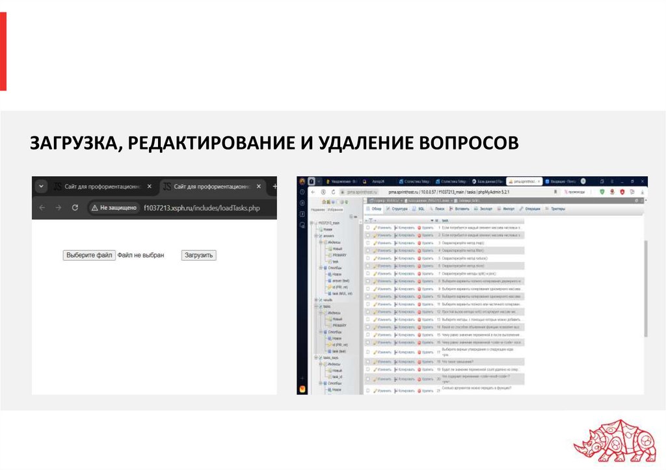Open phpMyAdmin 'SQL' tab

click(418, 209)
